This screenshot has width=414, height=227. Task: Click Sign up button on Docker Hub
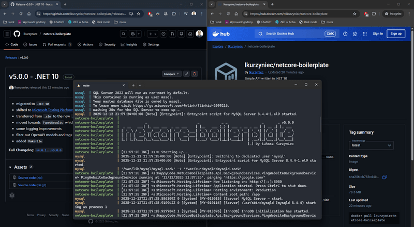(x=396, y=34)
